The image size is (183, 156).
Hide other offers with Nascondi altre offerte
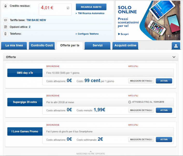[x=90, y=153]
